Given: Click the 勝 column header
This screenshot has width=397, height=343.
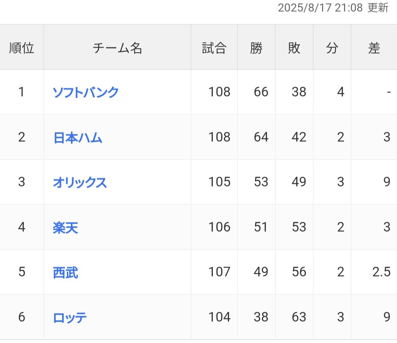Looking at the screenshot, I should click(x=256, y=48).
